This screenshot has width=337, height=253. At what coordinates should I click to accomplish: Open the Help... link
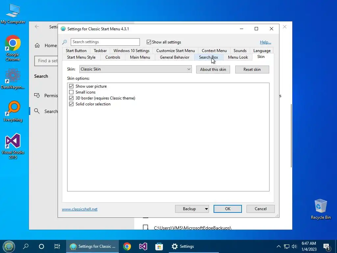tap(266, 42)
